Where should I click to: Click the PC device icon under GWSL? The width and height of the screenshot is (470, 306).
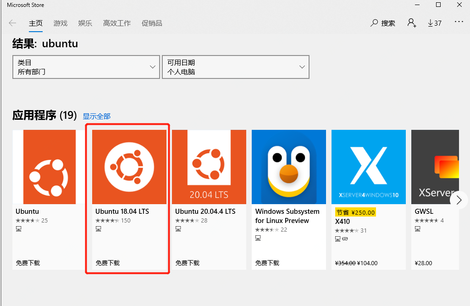418,229
